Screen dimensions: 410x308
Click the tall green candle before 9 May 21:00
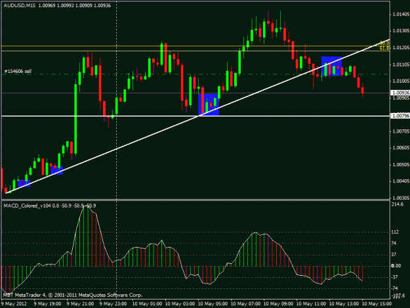point(75,118)
